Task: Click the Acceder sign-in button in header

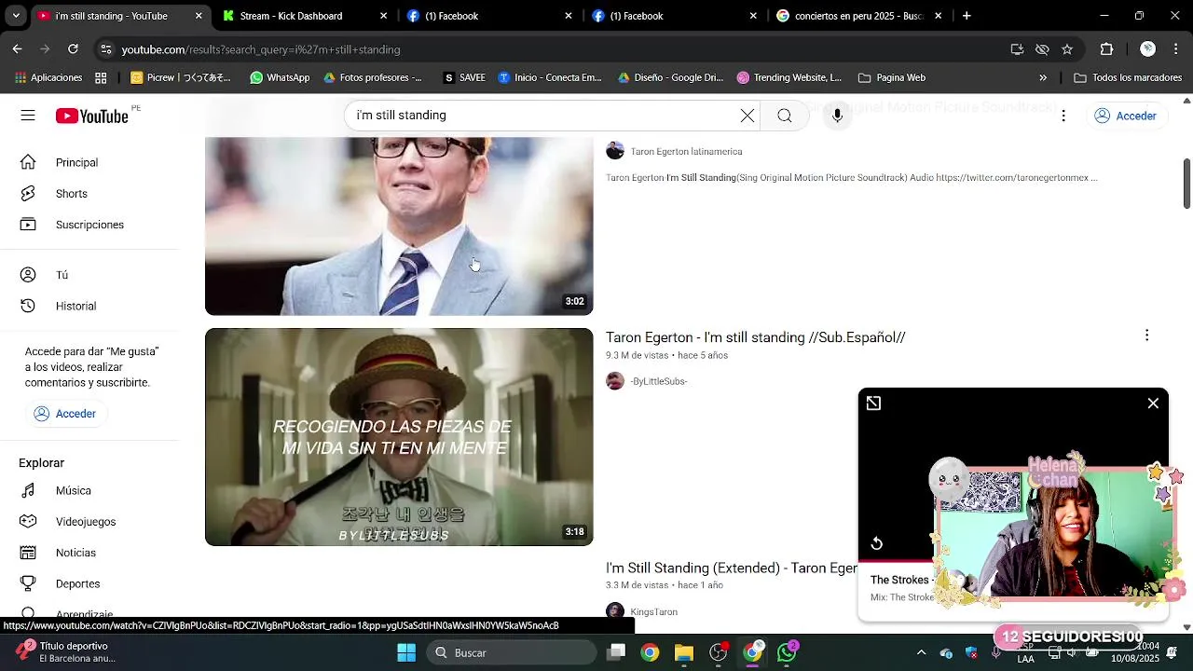Action: click(x=1125, y=116)
